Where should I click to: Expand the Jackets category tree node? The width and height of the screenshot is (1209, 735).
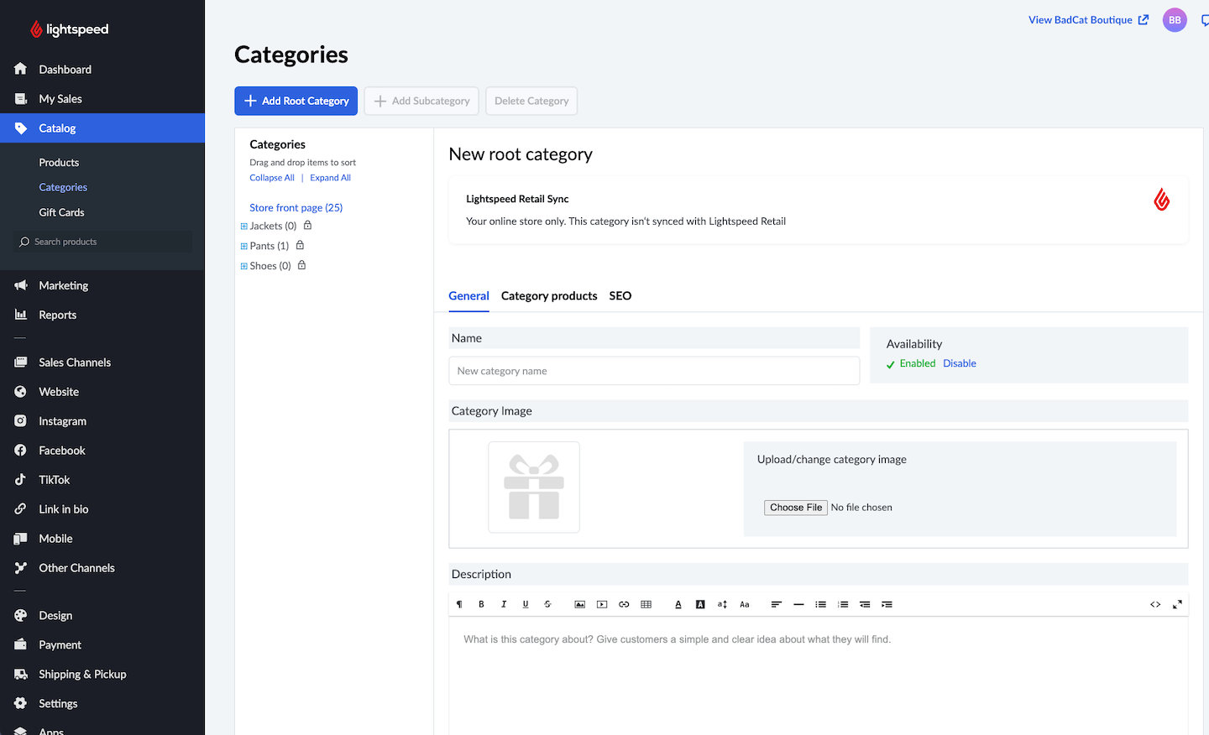(x=244, y=226)
